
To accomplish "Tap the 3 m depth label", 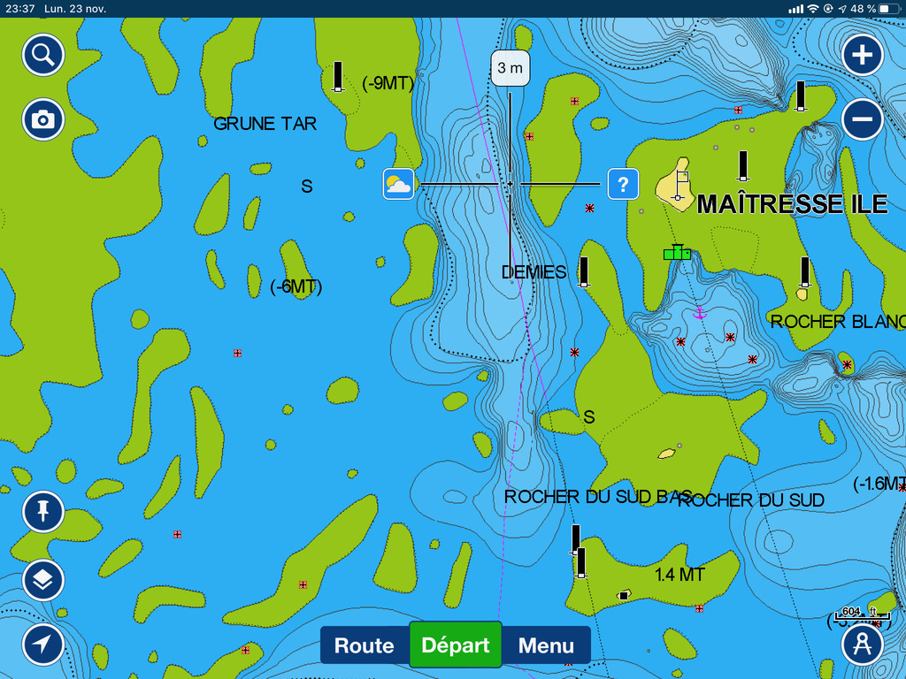I will click(x=511, y=68).
